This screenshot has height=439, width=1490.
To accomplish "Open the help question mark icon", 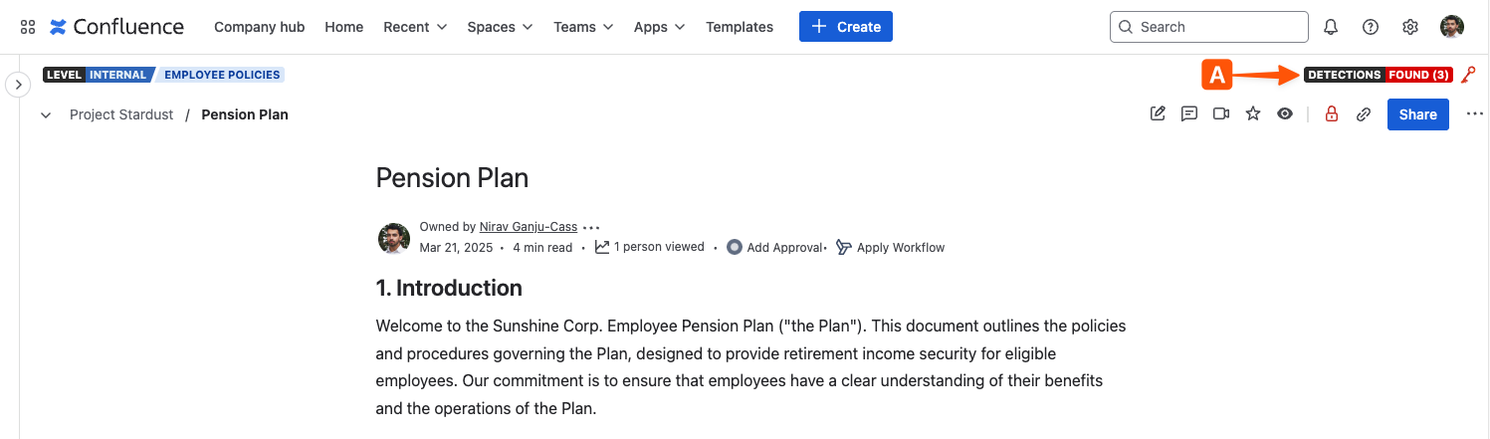I will 1371,27.
